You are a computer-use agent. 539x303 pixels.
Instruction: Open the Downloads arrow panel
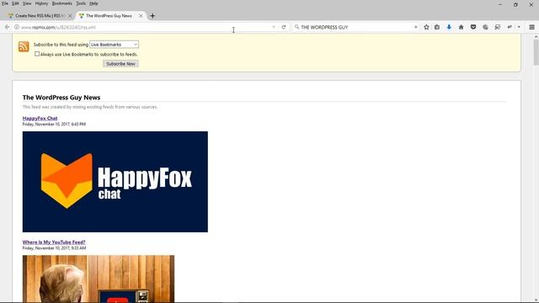tap(449, 27)
